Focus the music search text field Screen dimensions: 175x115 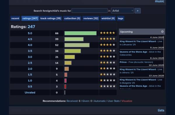click(90, 11)
